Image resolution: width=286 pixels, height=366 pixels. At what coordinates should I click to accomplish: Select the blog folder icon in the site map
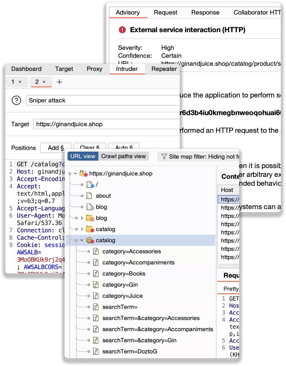90,218
